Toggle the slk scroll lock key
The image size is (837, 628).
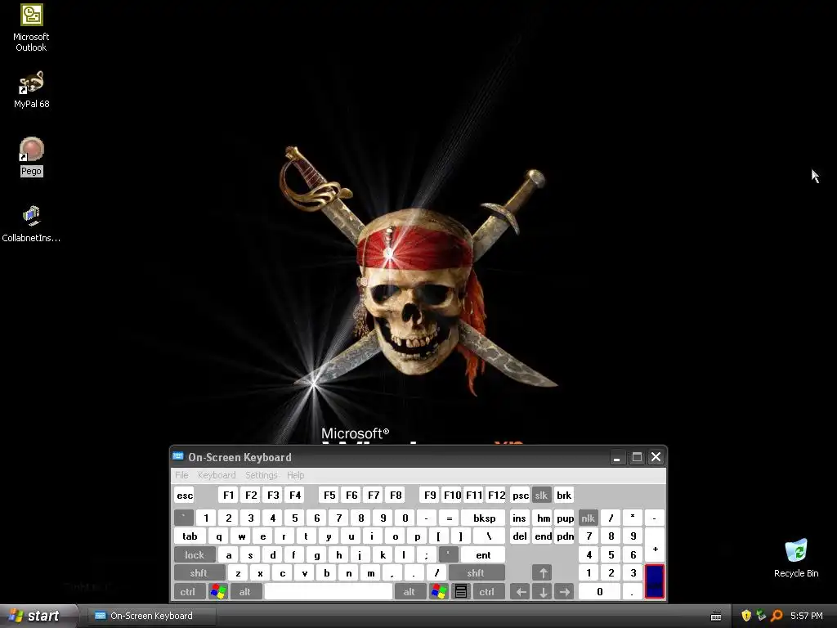click(x=541, y=495)
